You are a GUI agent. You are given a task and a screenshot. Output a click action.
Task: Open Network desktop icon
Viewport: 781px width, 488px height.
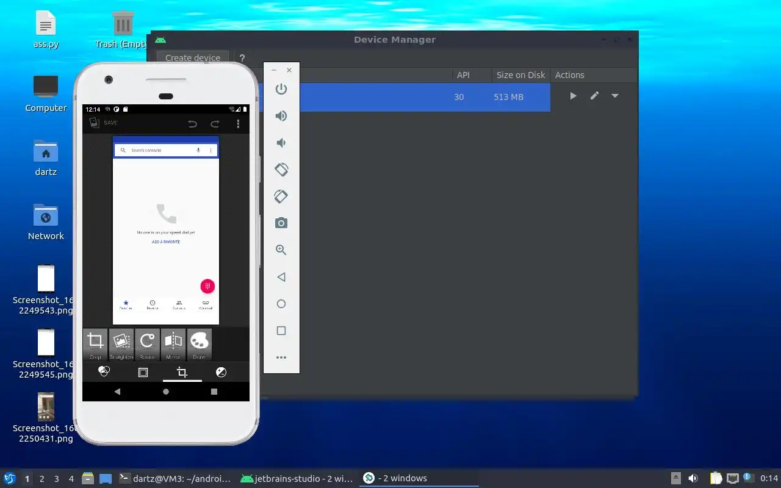click(x=46, y=222)
